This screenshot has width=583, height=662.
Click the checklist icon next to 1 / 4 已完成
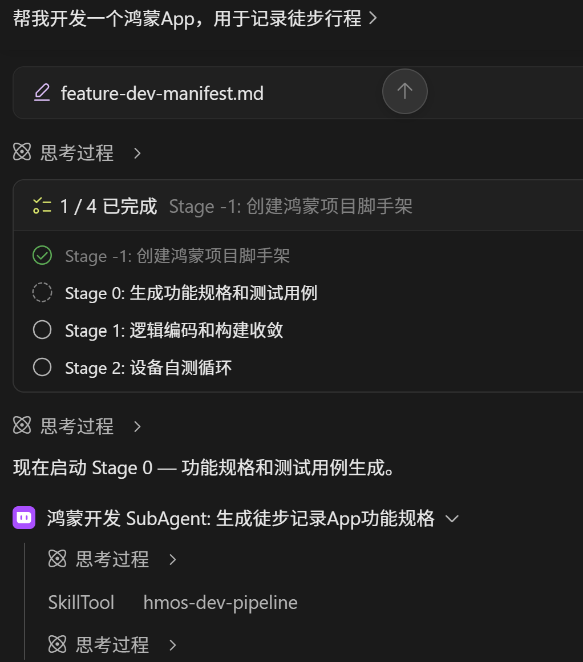pyautogui.click(x=42, y=206)
